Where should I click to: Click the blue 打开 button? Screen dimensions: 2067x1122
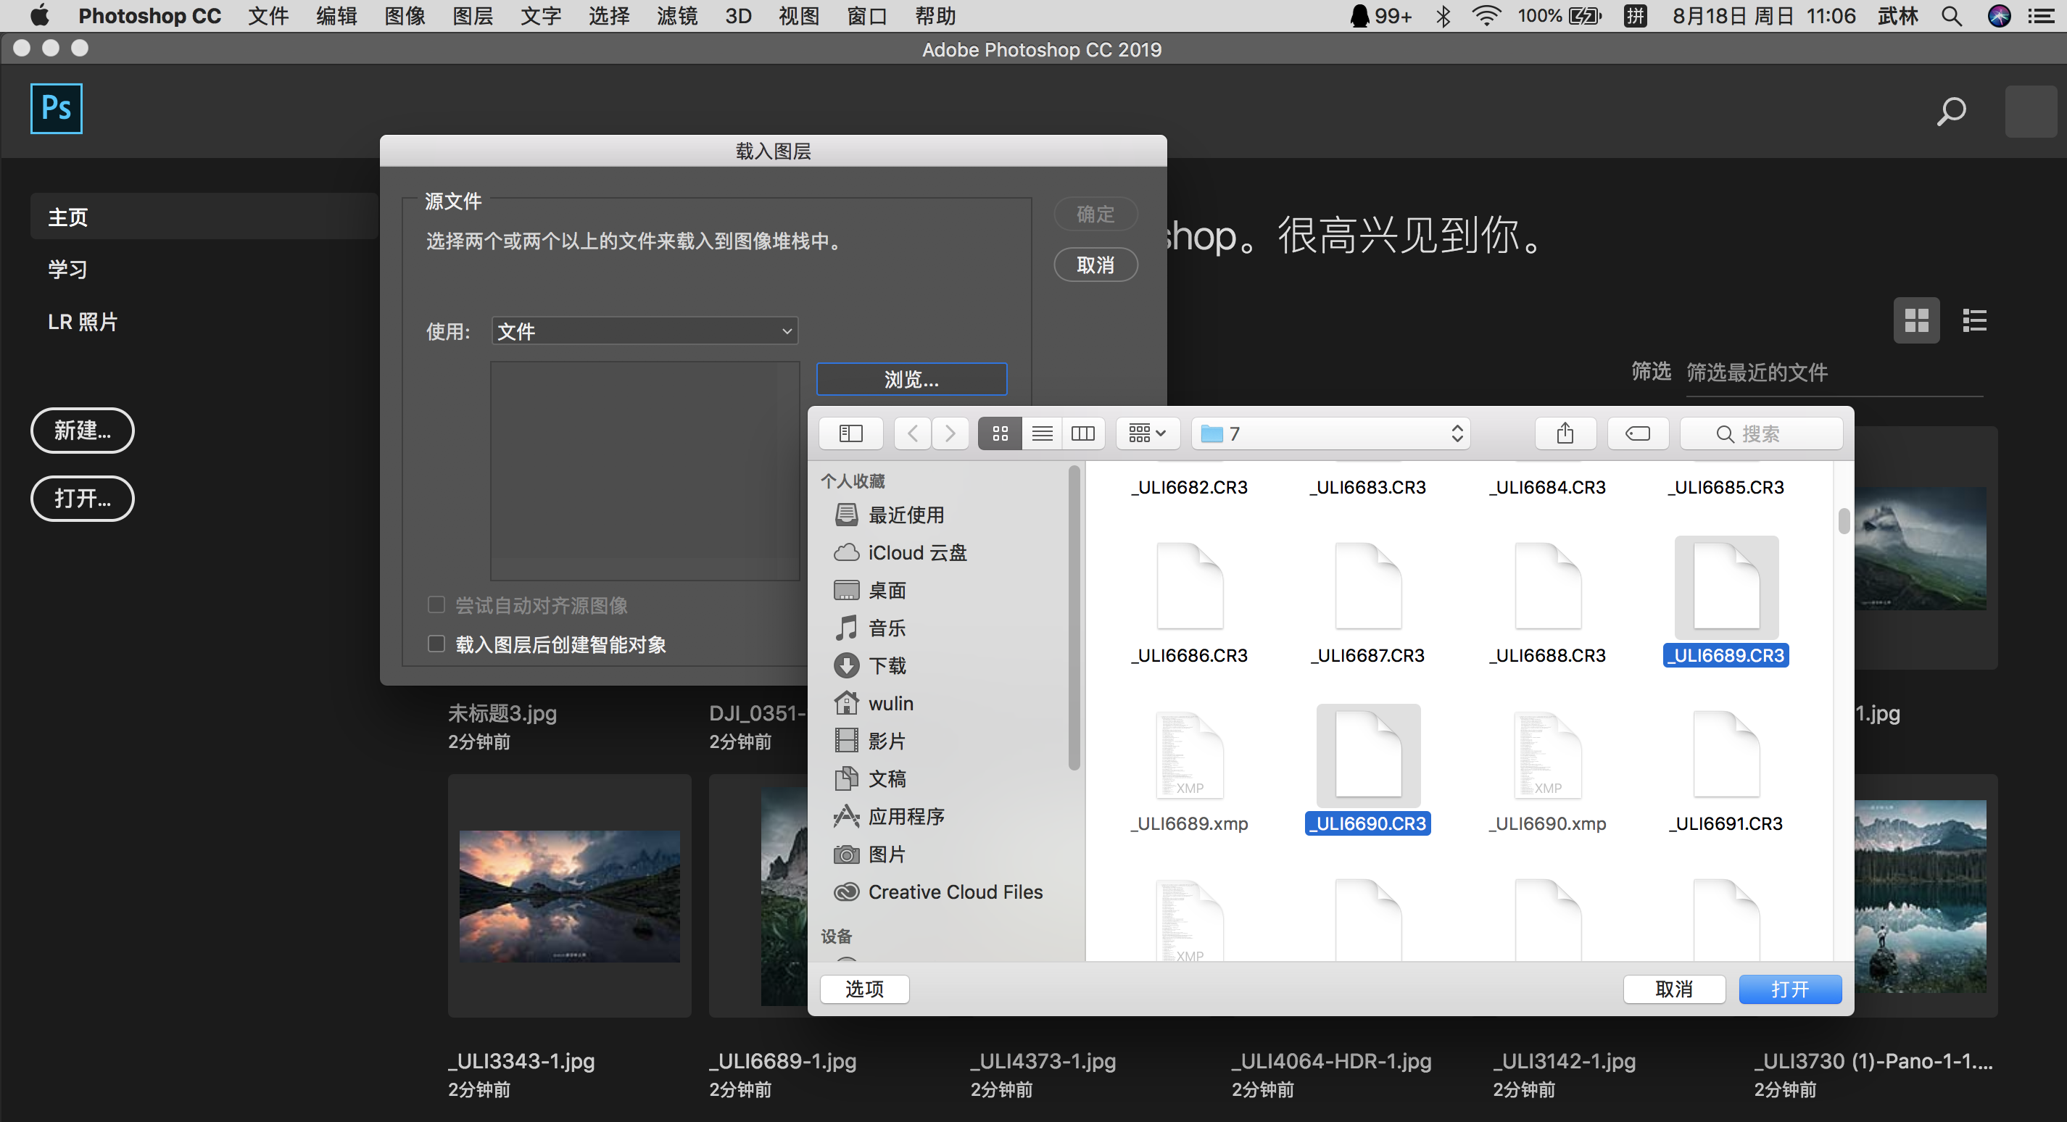(1789, 989)
